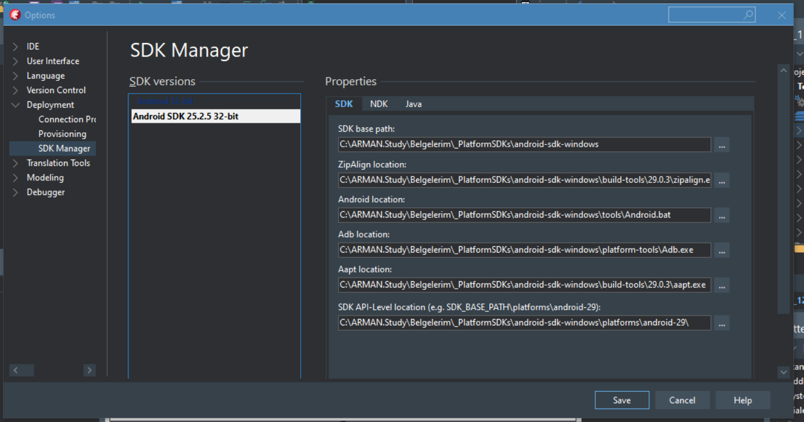Switch to the NDK tab
Image resolution: width=804 pixels, height=422 pixels.
379,104
